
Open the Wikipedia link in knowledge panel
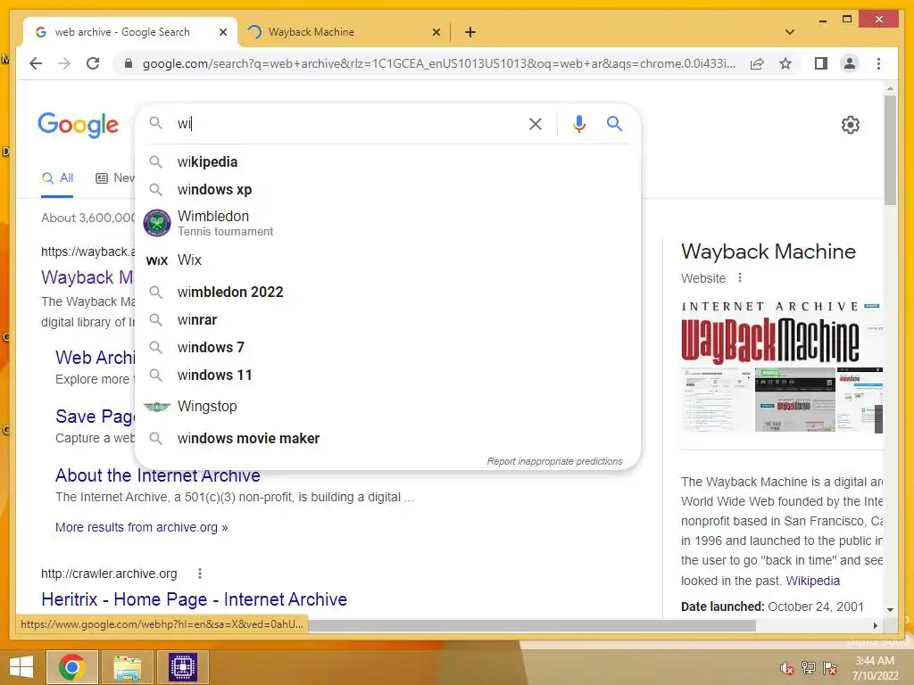pyautogui.click(x=812, y=581)
